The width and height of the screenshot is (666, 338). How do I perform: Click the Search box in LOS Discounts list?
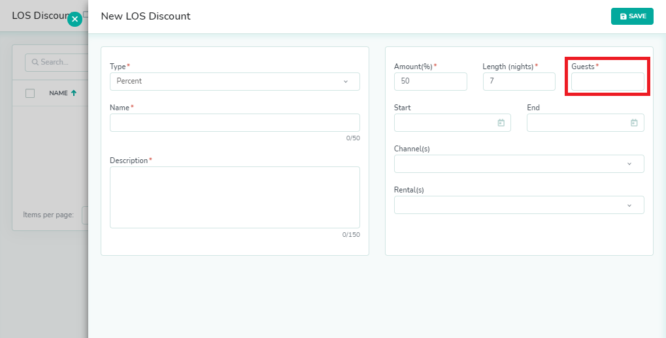[56, 63]
